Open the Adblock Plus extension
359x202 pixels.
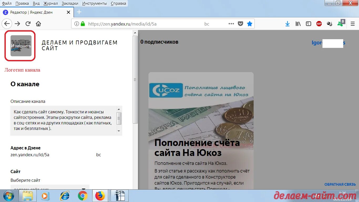[319, 24]
